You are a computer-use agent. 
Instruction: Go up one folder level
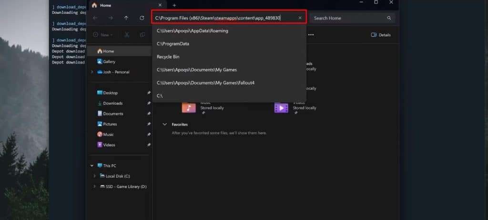pos(126,18)
